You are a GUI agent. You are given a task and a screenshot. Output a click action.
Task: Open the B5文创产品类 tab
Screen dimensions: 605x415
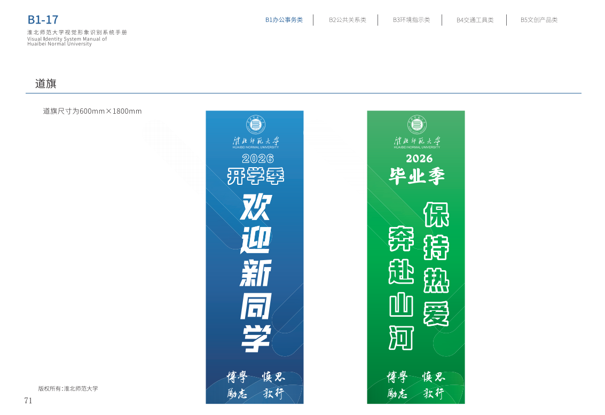pyautogui.click(x=539, y=20)
